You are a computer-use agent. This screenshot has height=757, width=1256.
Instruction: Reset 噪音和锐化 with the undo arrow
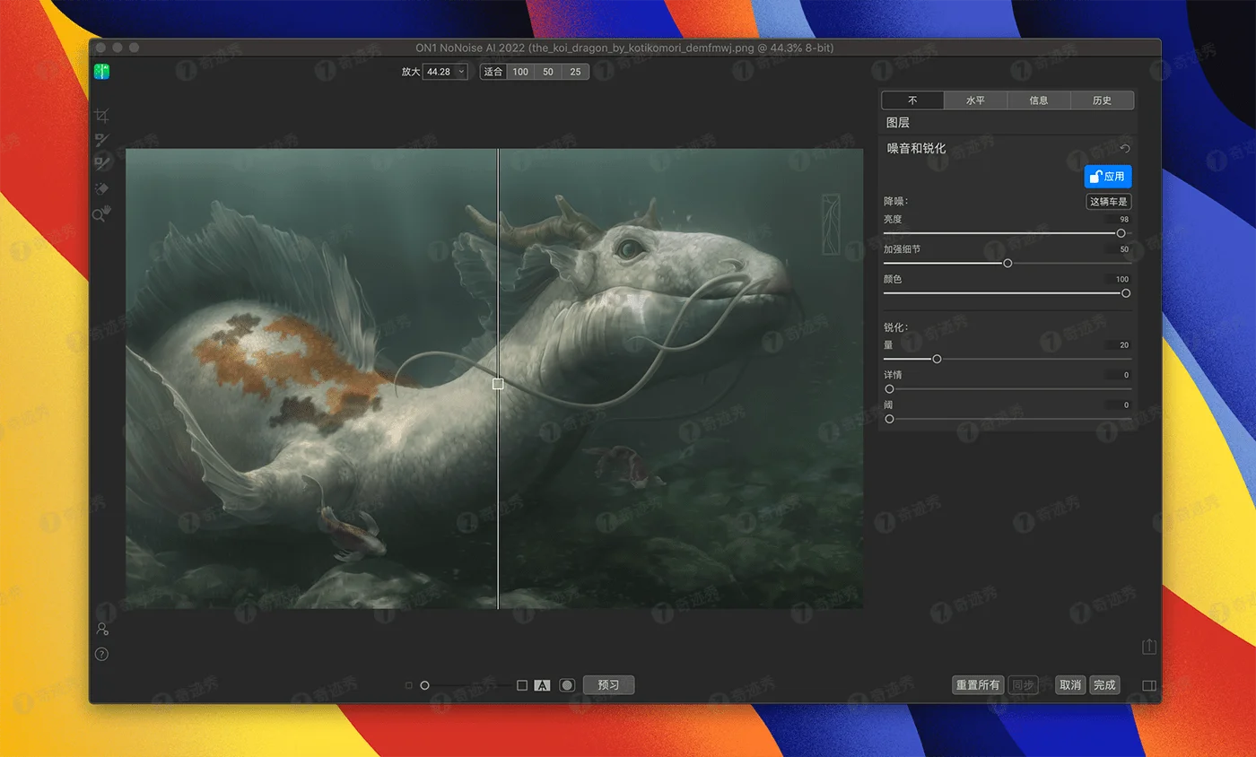pos(1125,149)
